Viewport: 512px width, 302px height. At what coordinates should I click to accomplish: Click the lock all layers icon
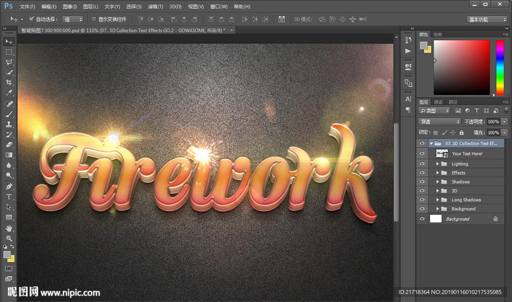(461, 132)
